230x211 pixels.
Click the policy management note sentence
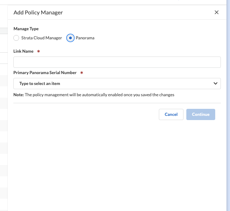[x=100, y=95]
